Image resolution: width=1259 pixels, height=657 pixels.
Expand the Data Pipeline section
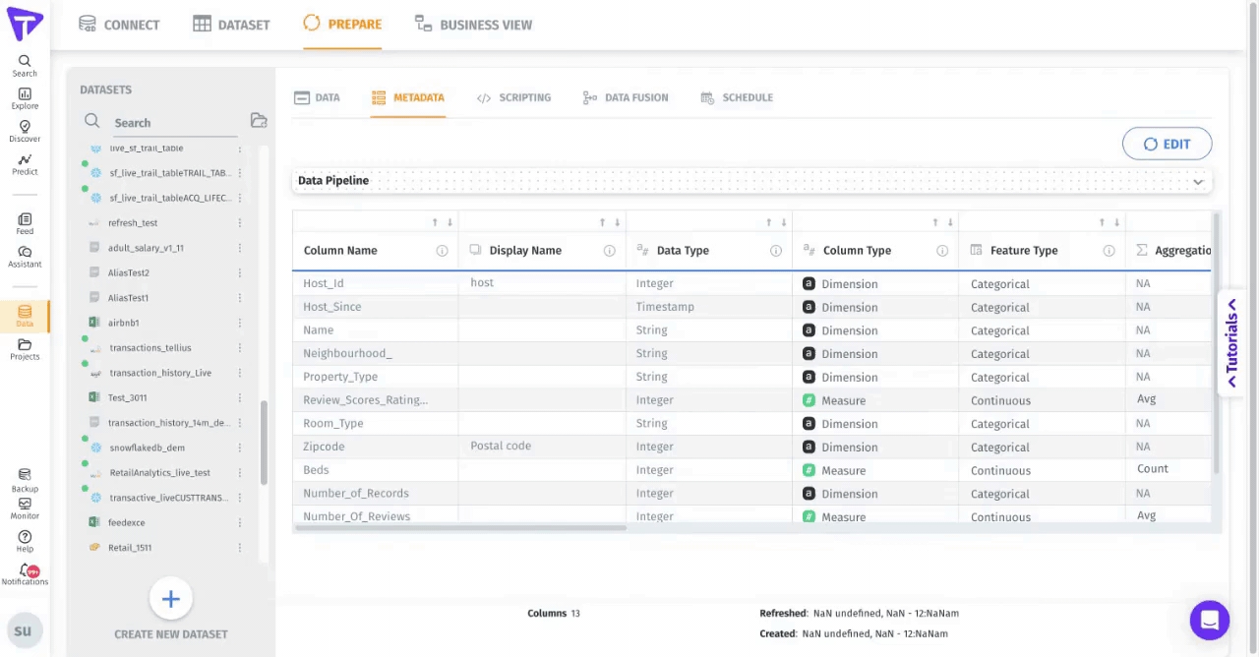point(1197,181)
